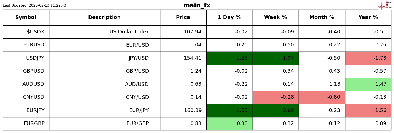Click the dark green USDJPY 1.25 cell

click(229, 58)
